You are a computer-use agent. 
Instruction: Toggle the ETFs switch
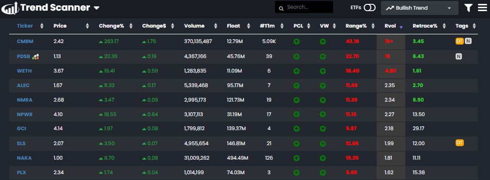coord(369,8)
